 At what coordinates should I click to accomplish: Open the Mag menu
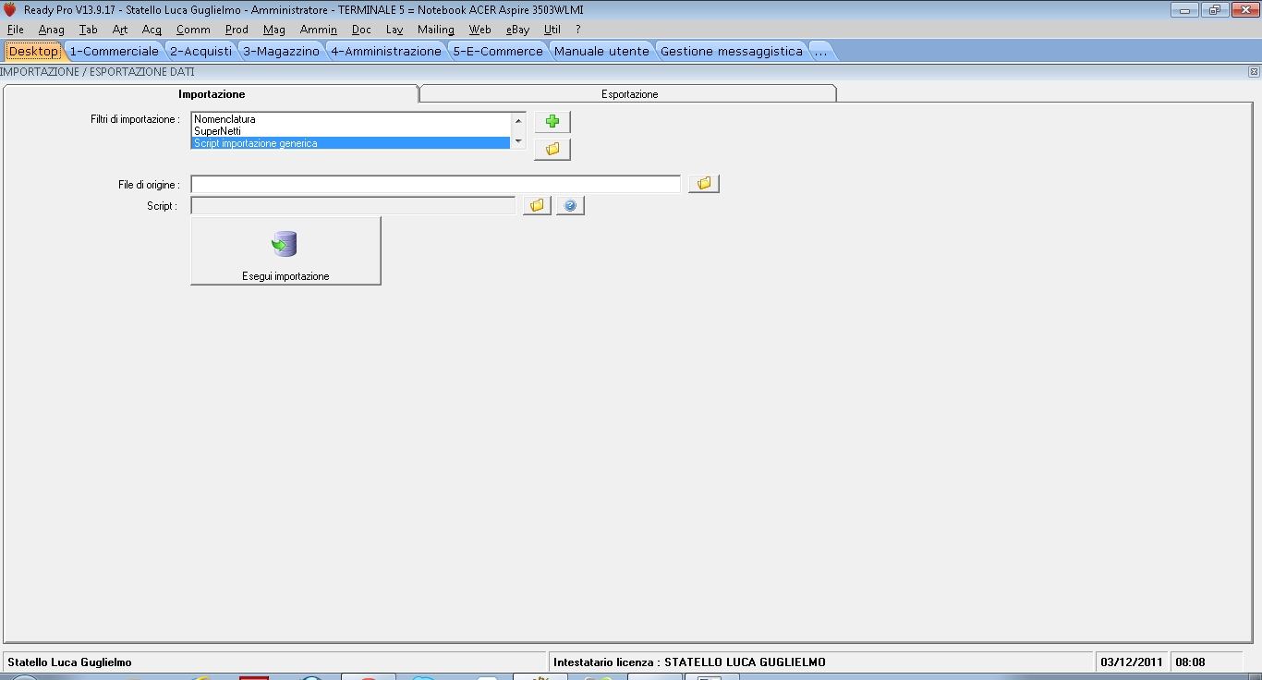coord(274,30)
